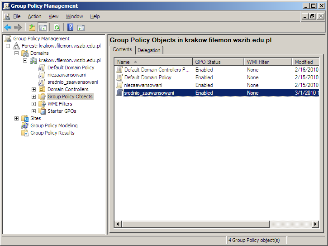The width and height of the screenshot is (328, 246).
Task: Click the Back arrow toolbar icon
Action: coord(8,28)
